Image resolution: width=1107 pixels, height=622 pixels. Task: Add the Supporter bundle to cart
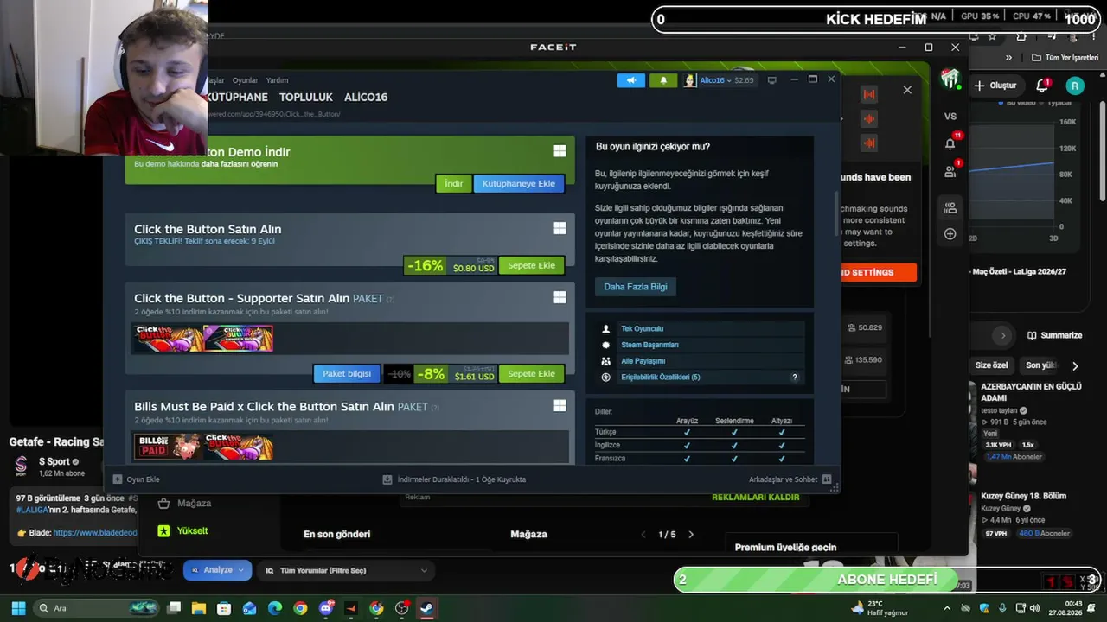click(531, 374)
